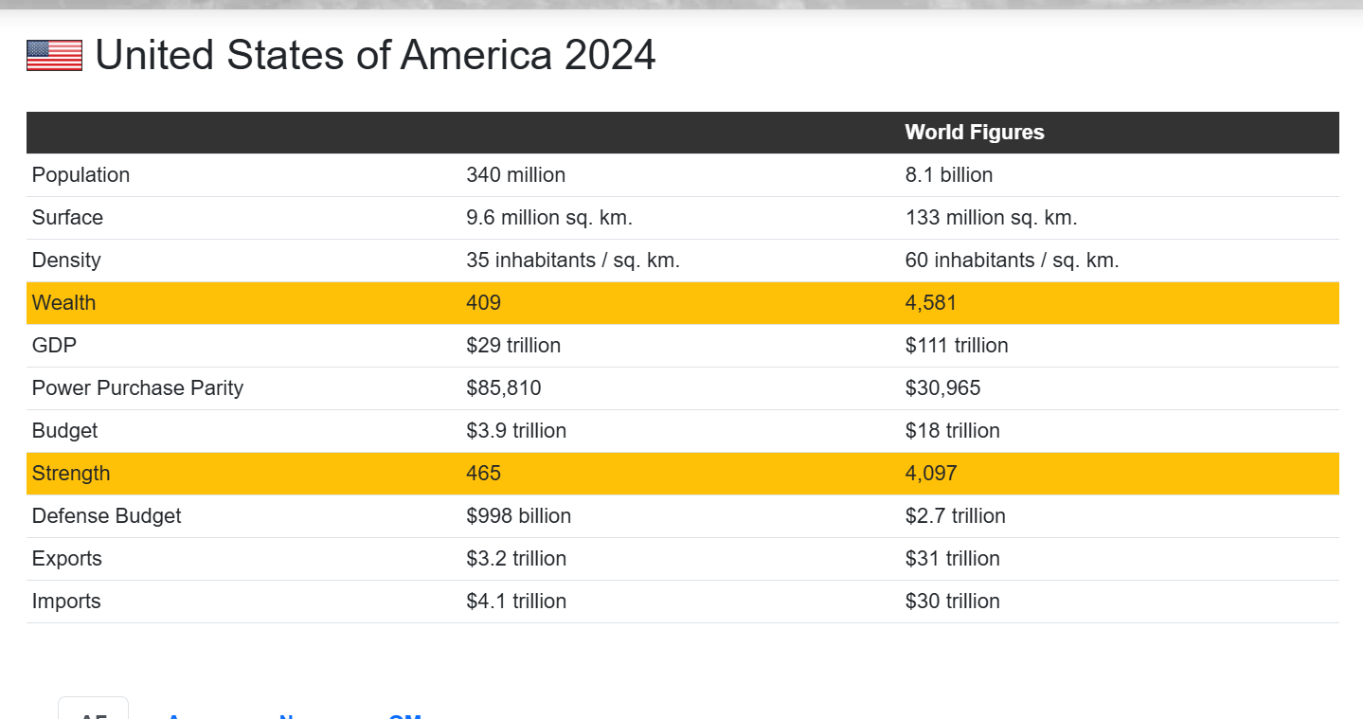Image resolution: width=1363 pixels, height=719 pixels.
Task: Select the Imports $4.1 trillion value
Action: (x=515, y=602)
